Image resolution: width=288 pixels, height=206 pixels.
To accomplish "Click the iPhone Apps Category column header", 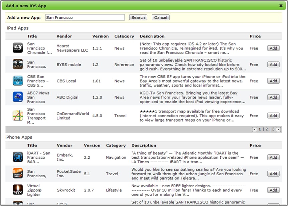I will click(116, 146).
